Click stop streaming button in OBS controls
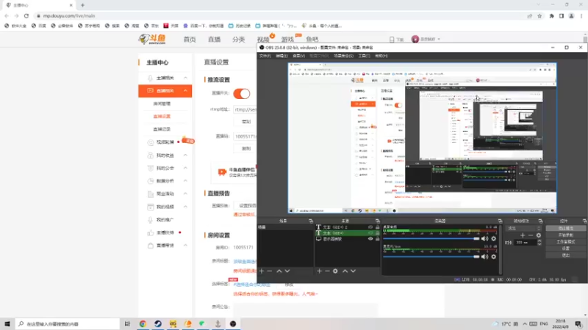 click(x=565, y=228)
